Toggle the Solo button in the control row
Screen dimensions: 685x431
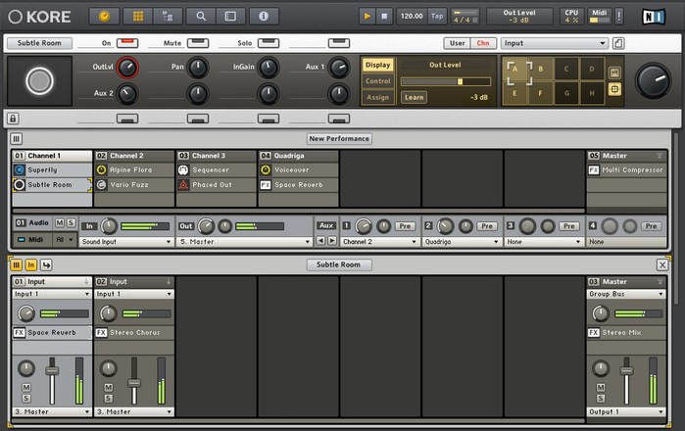click(x=269, y=43)
